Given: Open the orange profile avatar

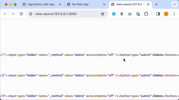Looking at the screenshot, I should pyautogui.click(x=166, y=14).
